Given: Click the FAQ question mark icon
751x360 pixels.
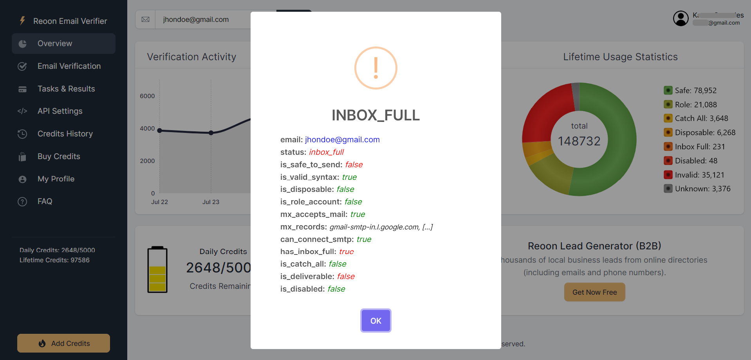Looking at the screenshot, I should point(22,201).
